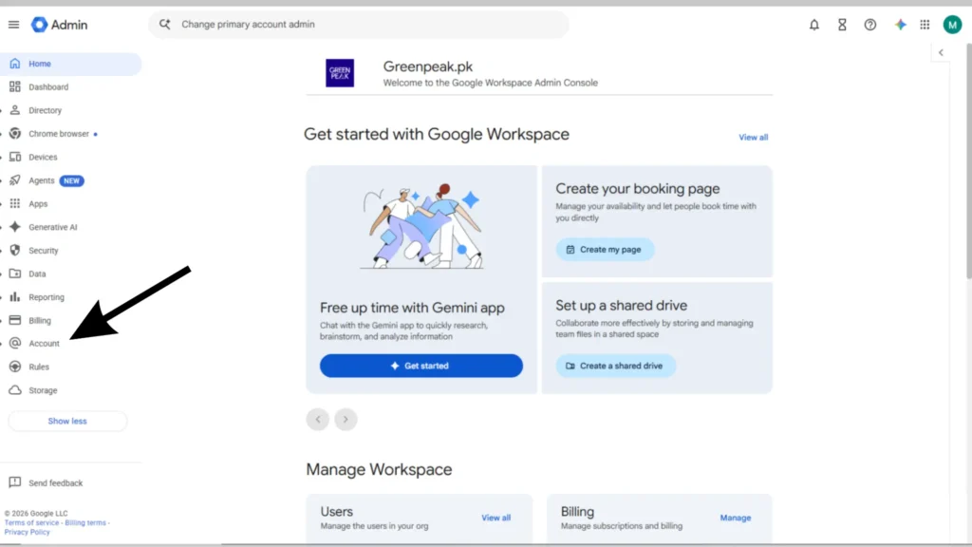
Task: Click the Directory person icon
Action: point(15,110)
